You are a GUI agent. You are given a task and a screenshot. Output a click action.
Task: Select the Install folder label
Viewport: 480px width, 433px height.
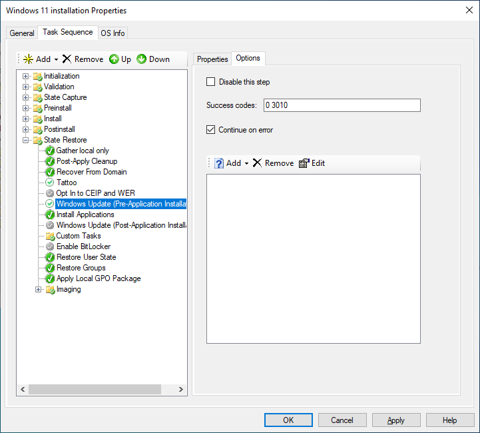pos(53,119)
